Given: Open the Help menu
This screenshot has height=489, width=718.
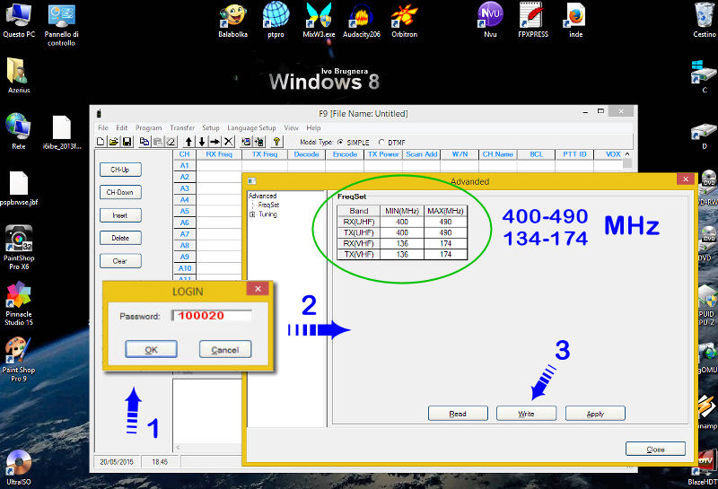Looking at the screenshot, I should coord(313,127).
